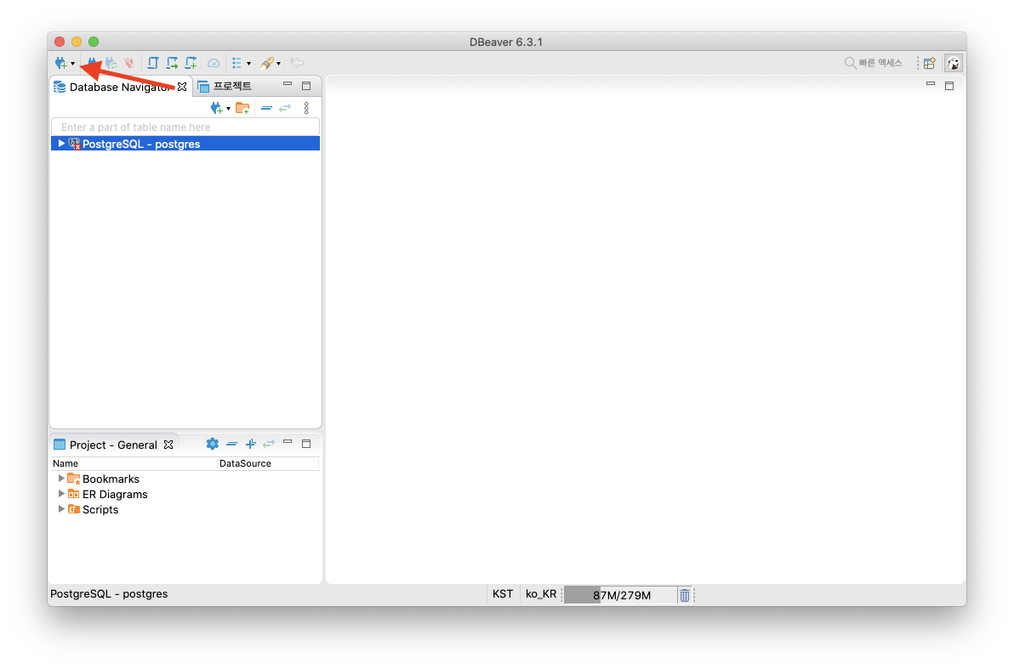1014x669 pixels.
Task: Toggle link with editor in Project panel
Action: [268, 444]
